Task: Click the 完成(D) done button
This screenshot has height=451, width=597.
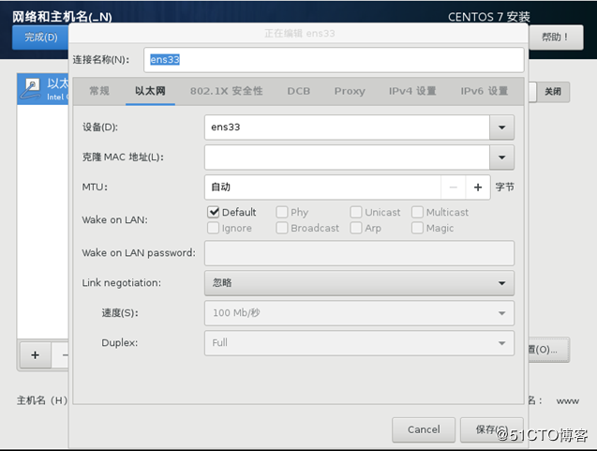Action: 40,37
